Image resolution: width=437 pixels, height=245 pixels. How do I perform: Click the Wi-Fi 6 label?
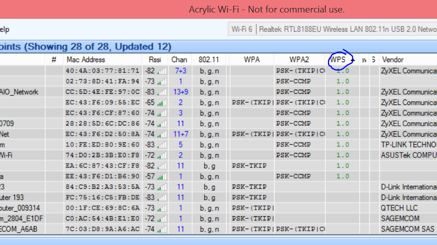(241, 29)
